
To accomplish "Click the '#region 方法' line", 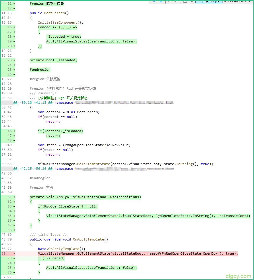I will click(x=41, y=187).
